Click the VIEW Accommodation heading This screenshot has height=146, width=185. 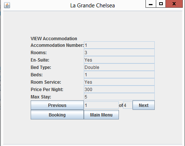pyautogui.click(x=54, y=39)
